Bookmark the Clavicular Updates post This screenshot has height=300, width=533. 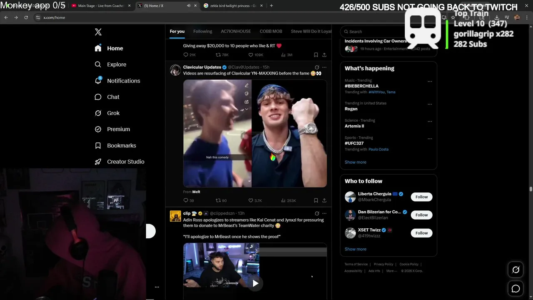[316, 200]
